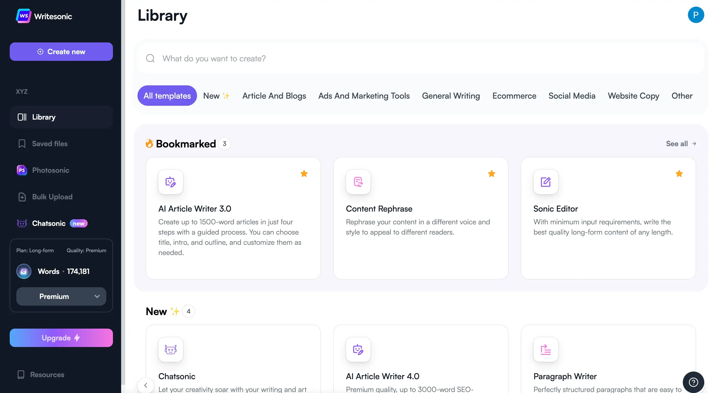Toggle the Sonic Editor bookmark star
The image size is (715, 393).
click(679, 174)
